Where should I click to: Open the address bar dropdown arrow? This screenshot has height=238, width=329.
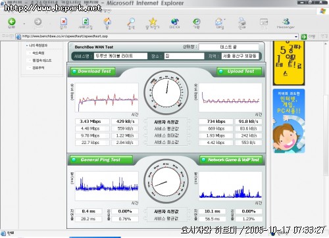pos(296,37)
